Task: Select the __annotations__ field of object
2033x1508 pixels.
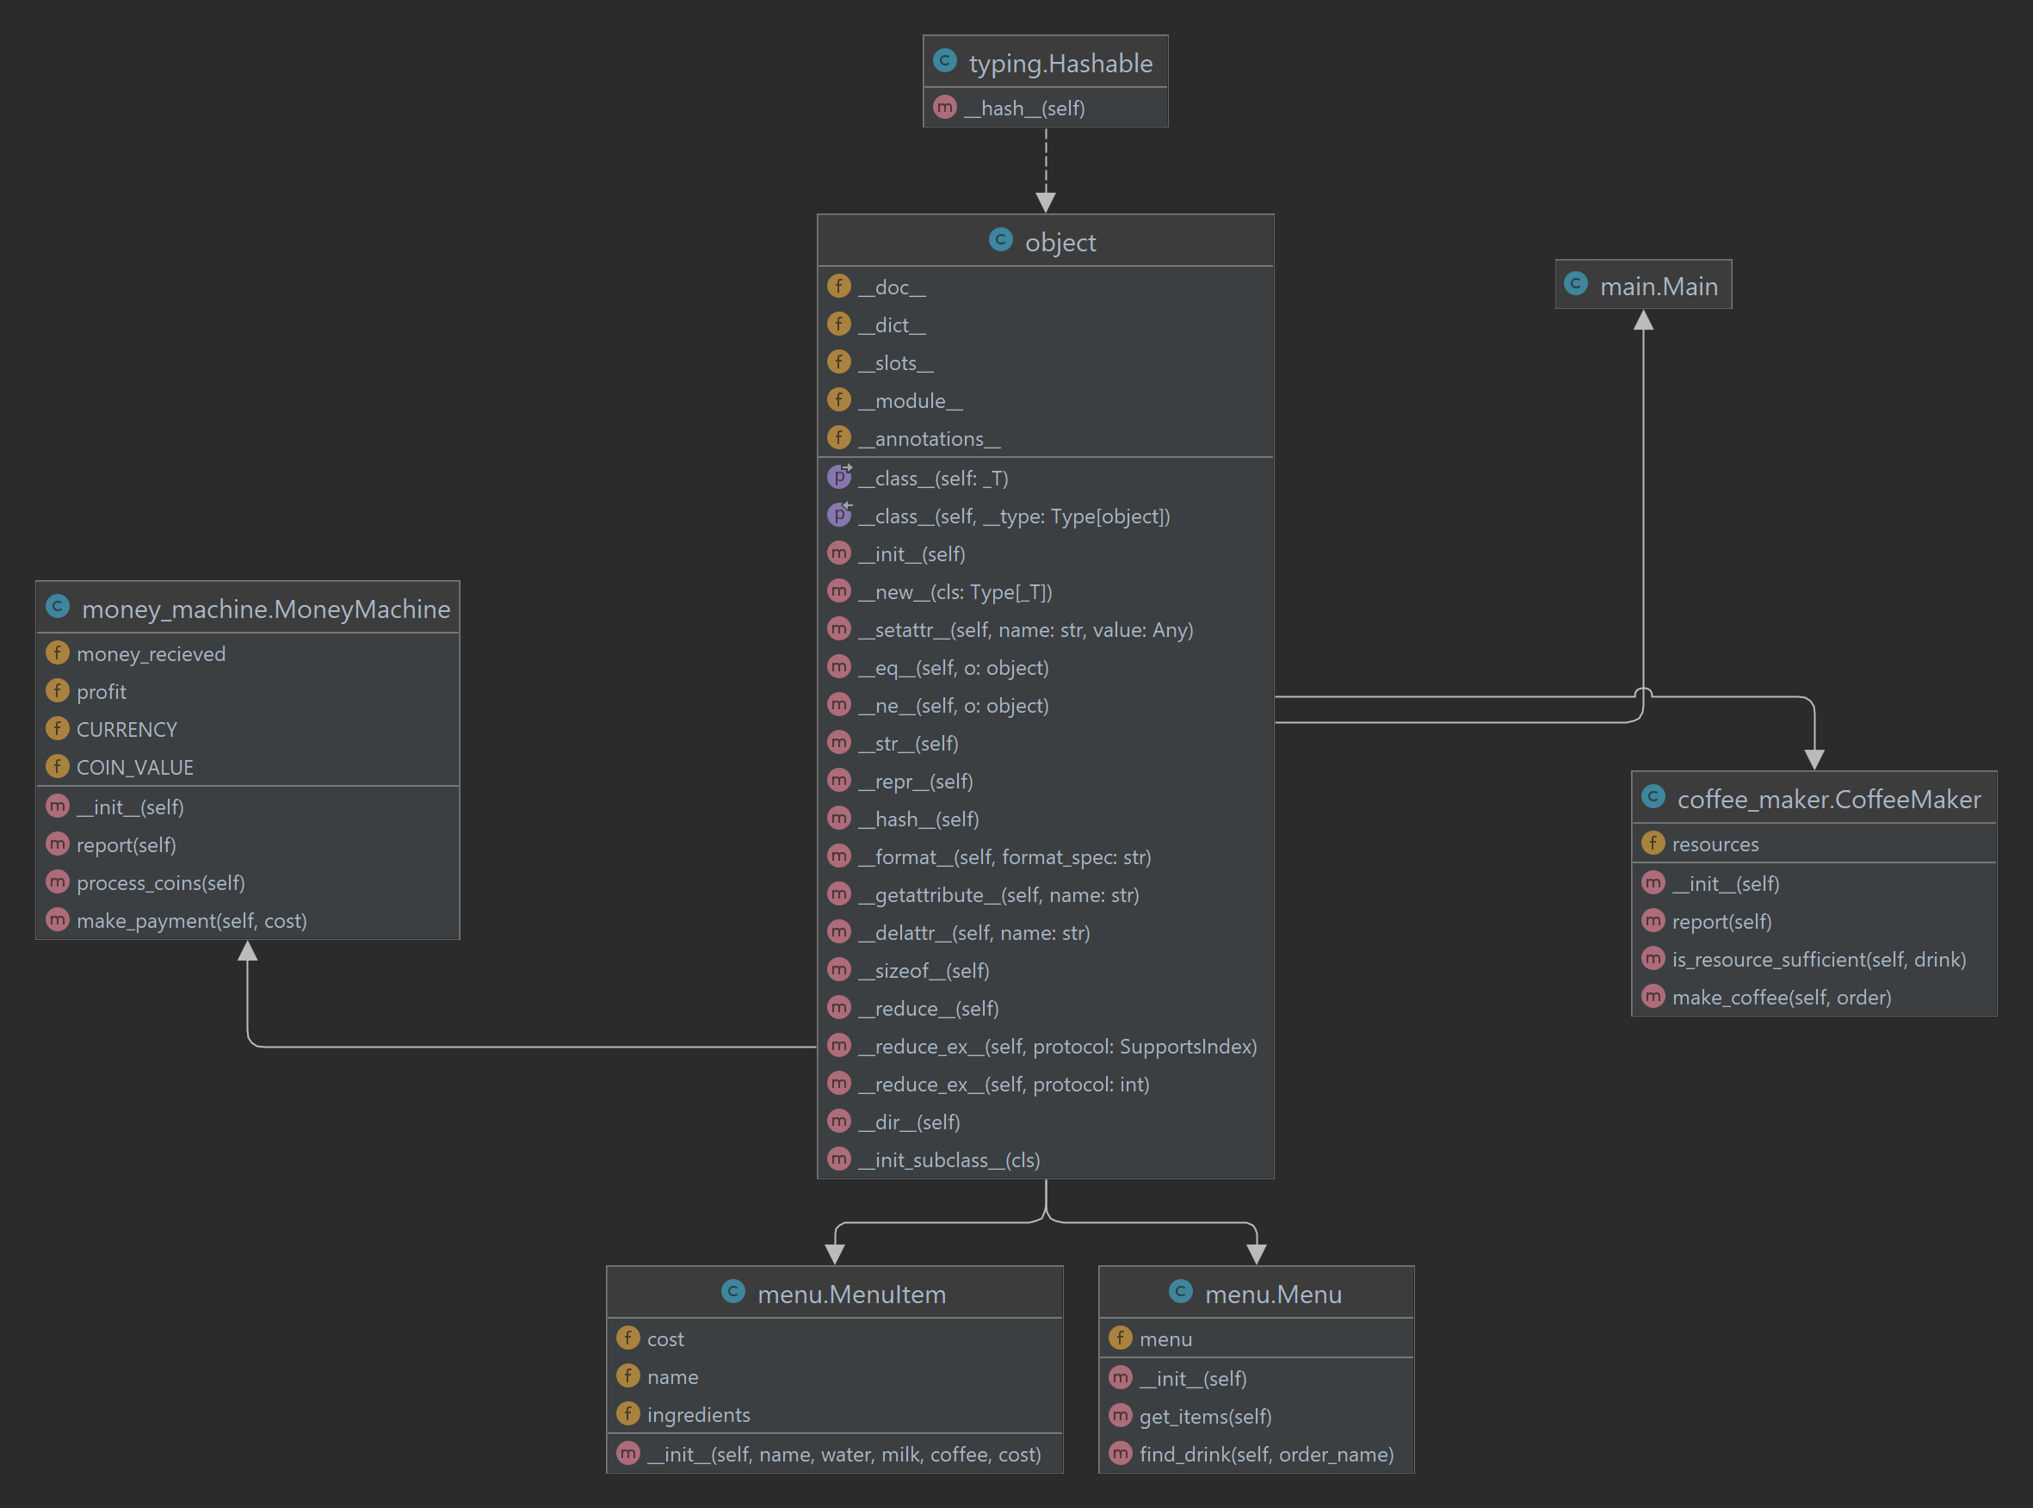Action: click(x=928, y=438)
